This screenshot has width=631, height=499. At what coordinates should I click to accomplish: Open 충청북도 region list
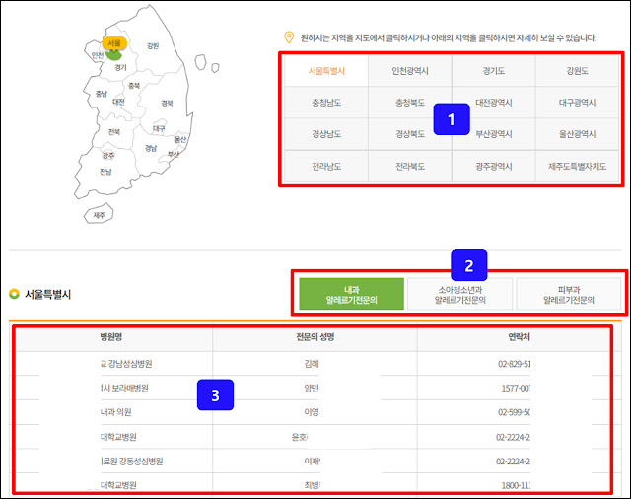410,103
